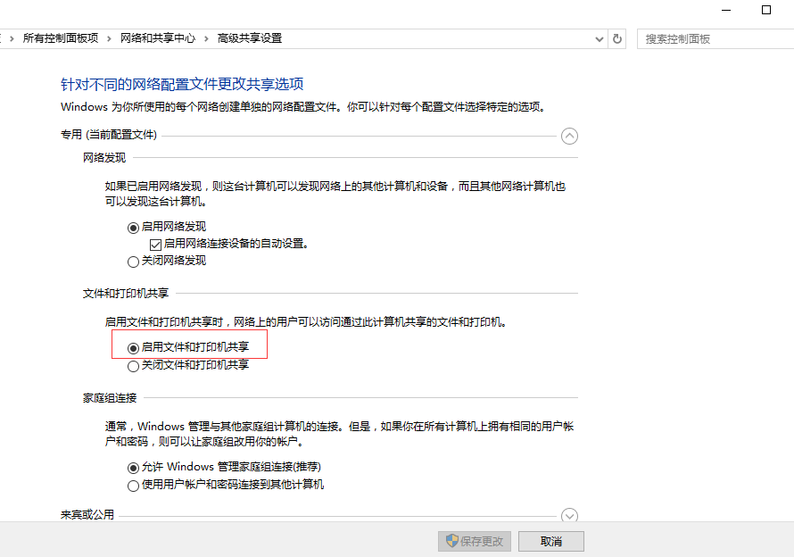794x557 pixels.
Task: Select 关闭网络发现 option
Action: tap(132, 261)
